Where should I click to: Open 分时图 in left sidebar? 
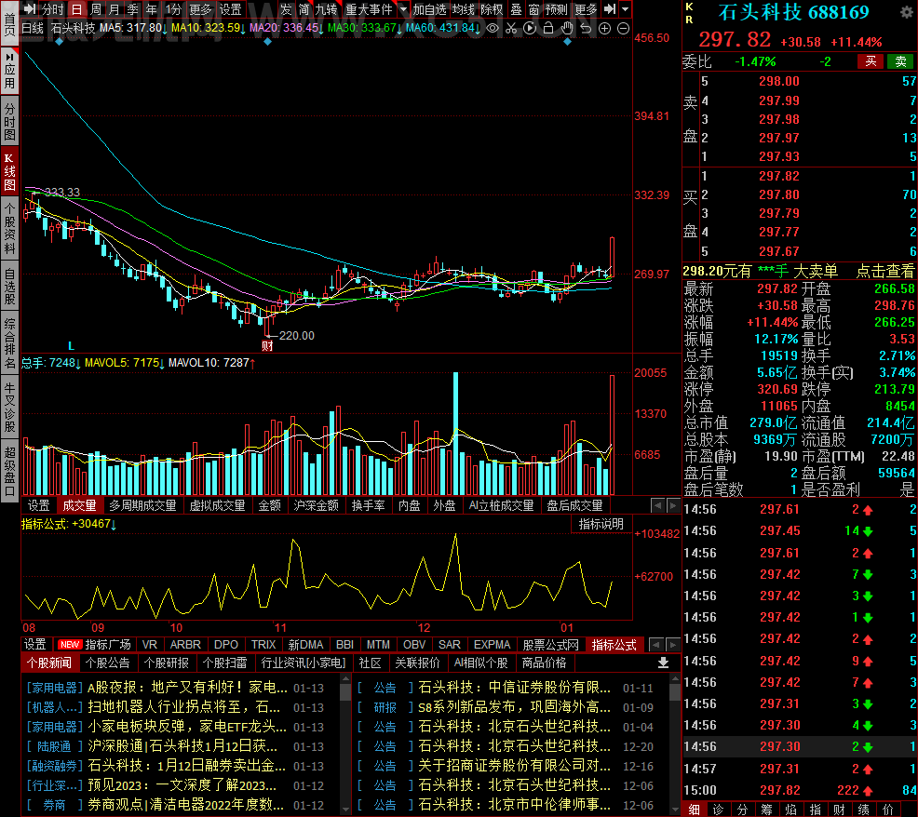pos(9,122)
